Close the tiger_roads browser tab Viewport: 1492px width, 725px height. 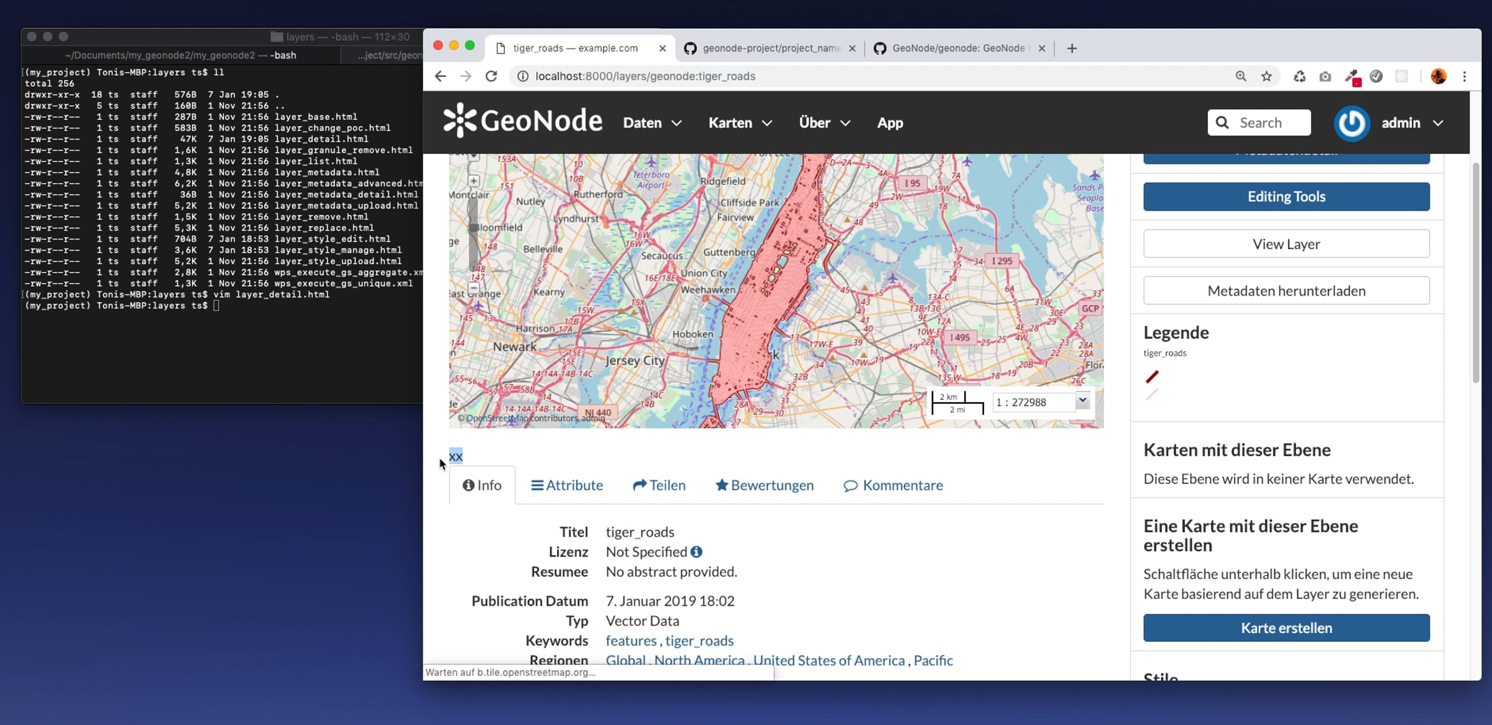coord(663,48)
